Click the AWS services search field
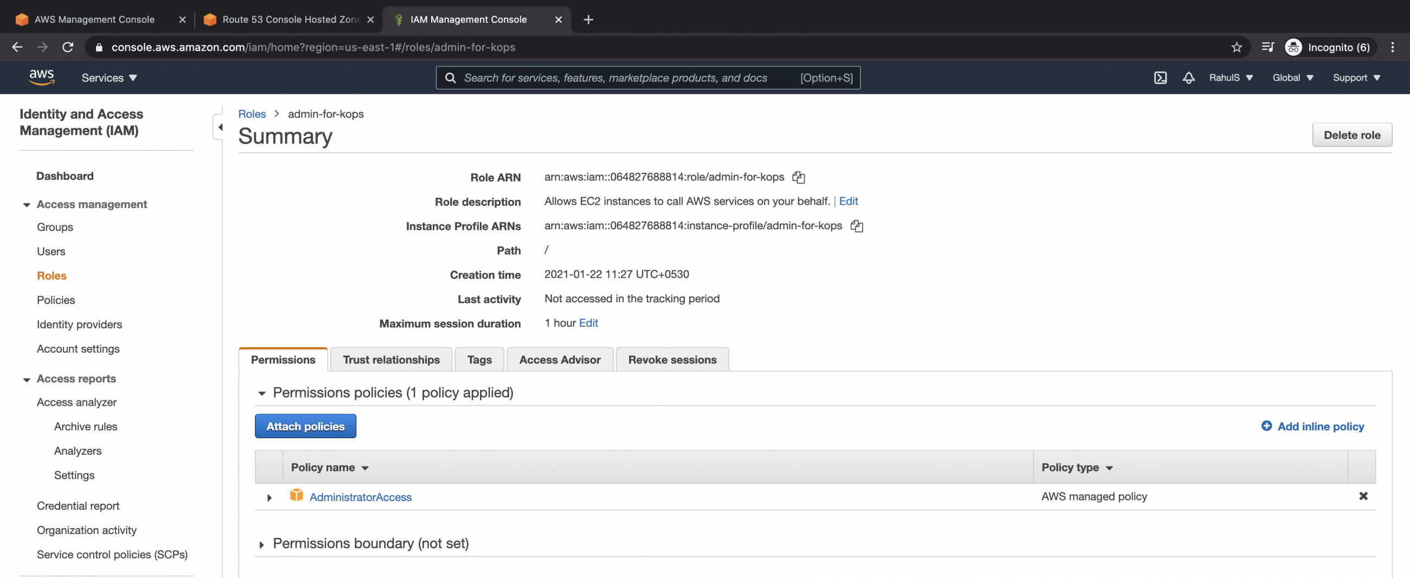Viewport: 1410px width, 578px height. pos(648,77)
